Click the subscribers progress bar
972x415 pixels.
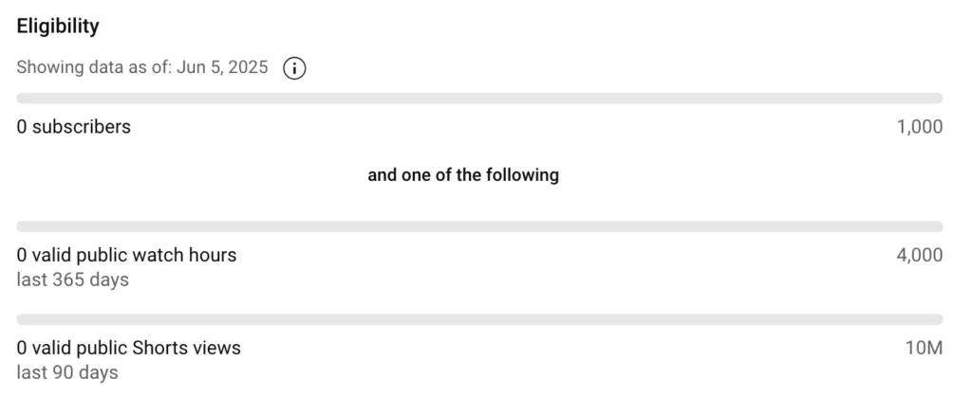479,99
